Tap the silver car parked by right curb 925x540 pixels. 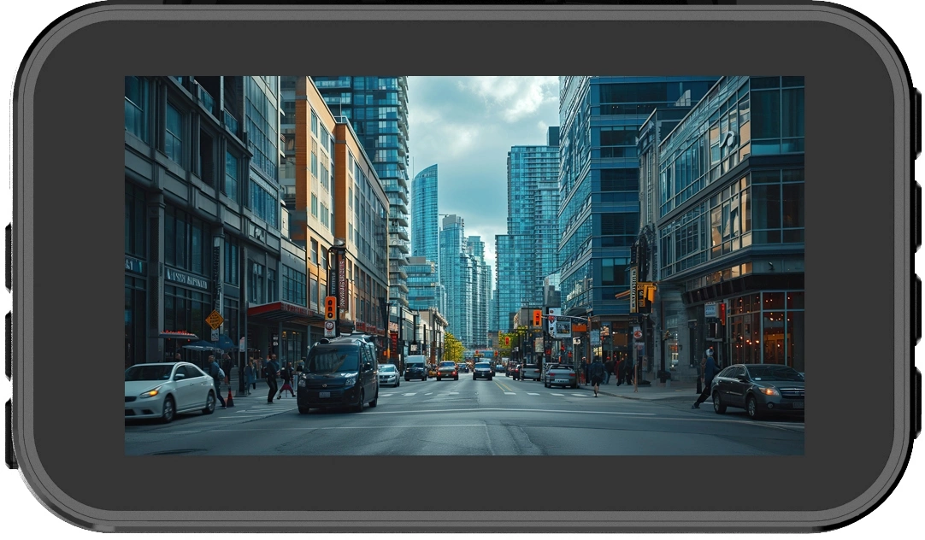561,375
